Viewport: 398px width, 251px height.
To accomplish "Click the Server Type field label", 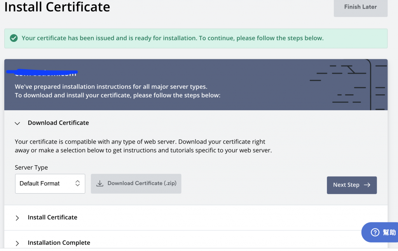I will click(31, 168).
